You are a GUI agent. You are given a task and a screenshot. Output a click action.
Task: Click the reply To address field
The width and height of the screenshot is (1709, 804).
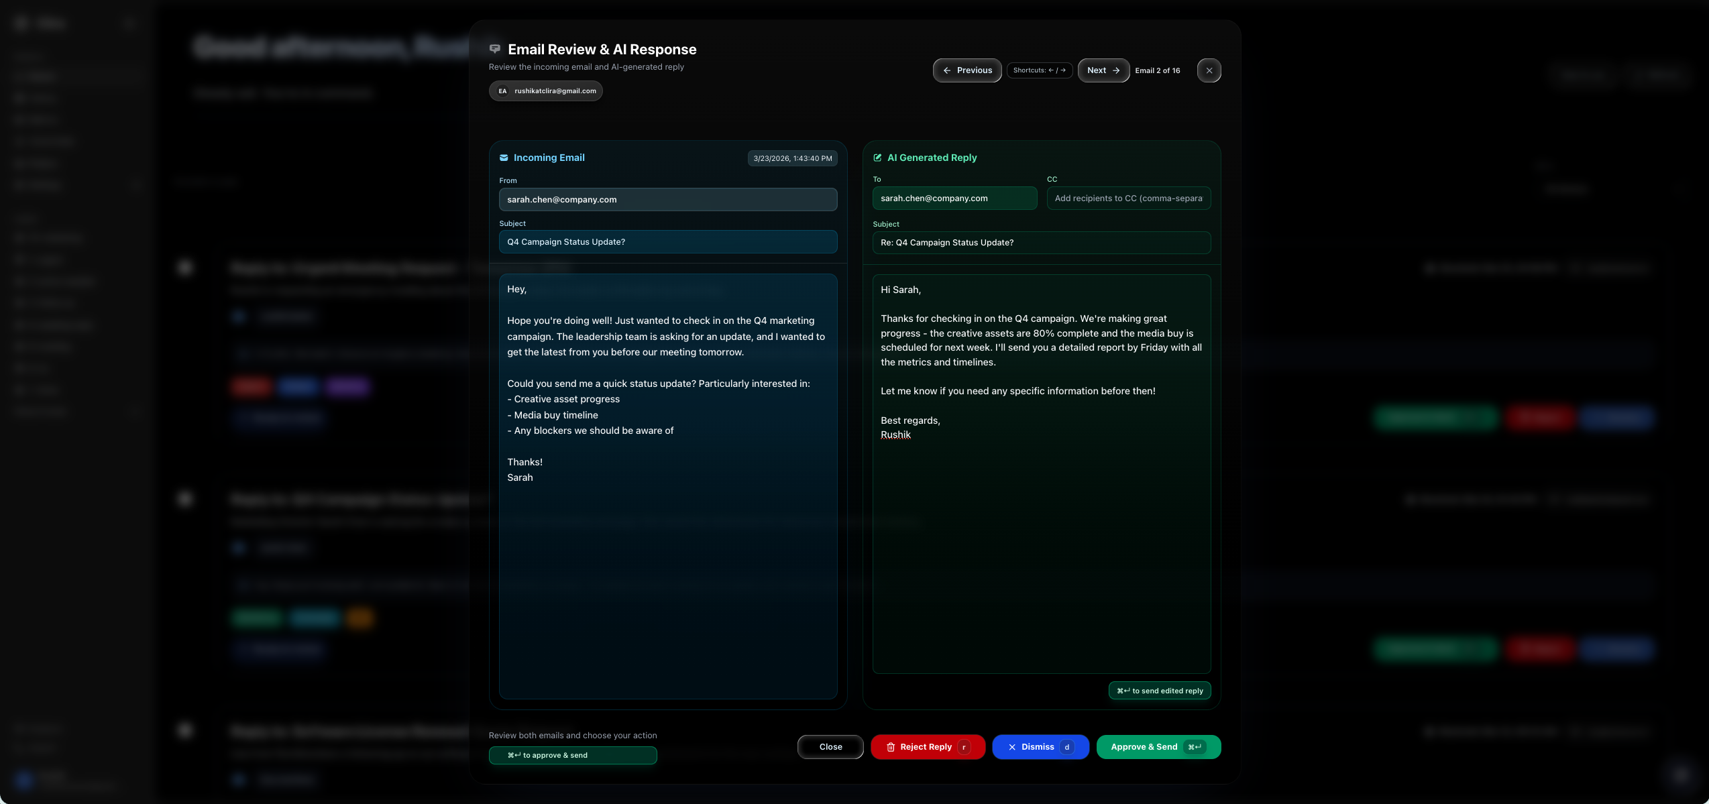[954, 198]
